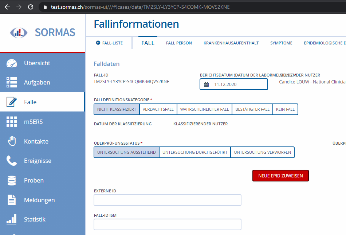
Task: Click the browser address bar URL
Action: click(140, 7)
